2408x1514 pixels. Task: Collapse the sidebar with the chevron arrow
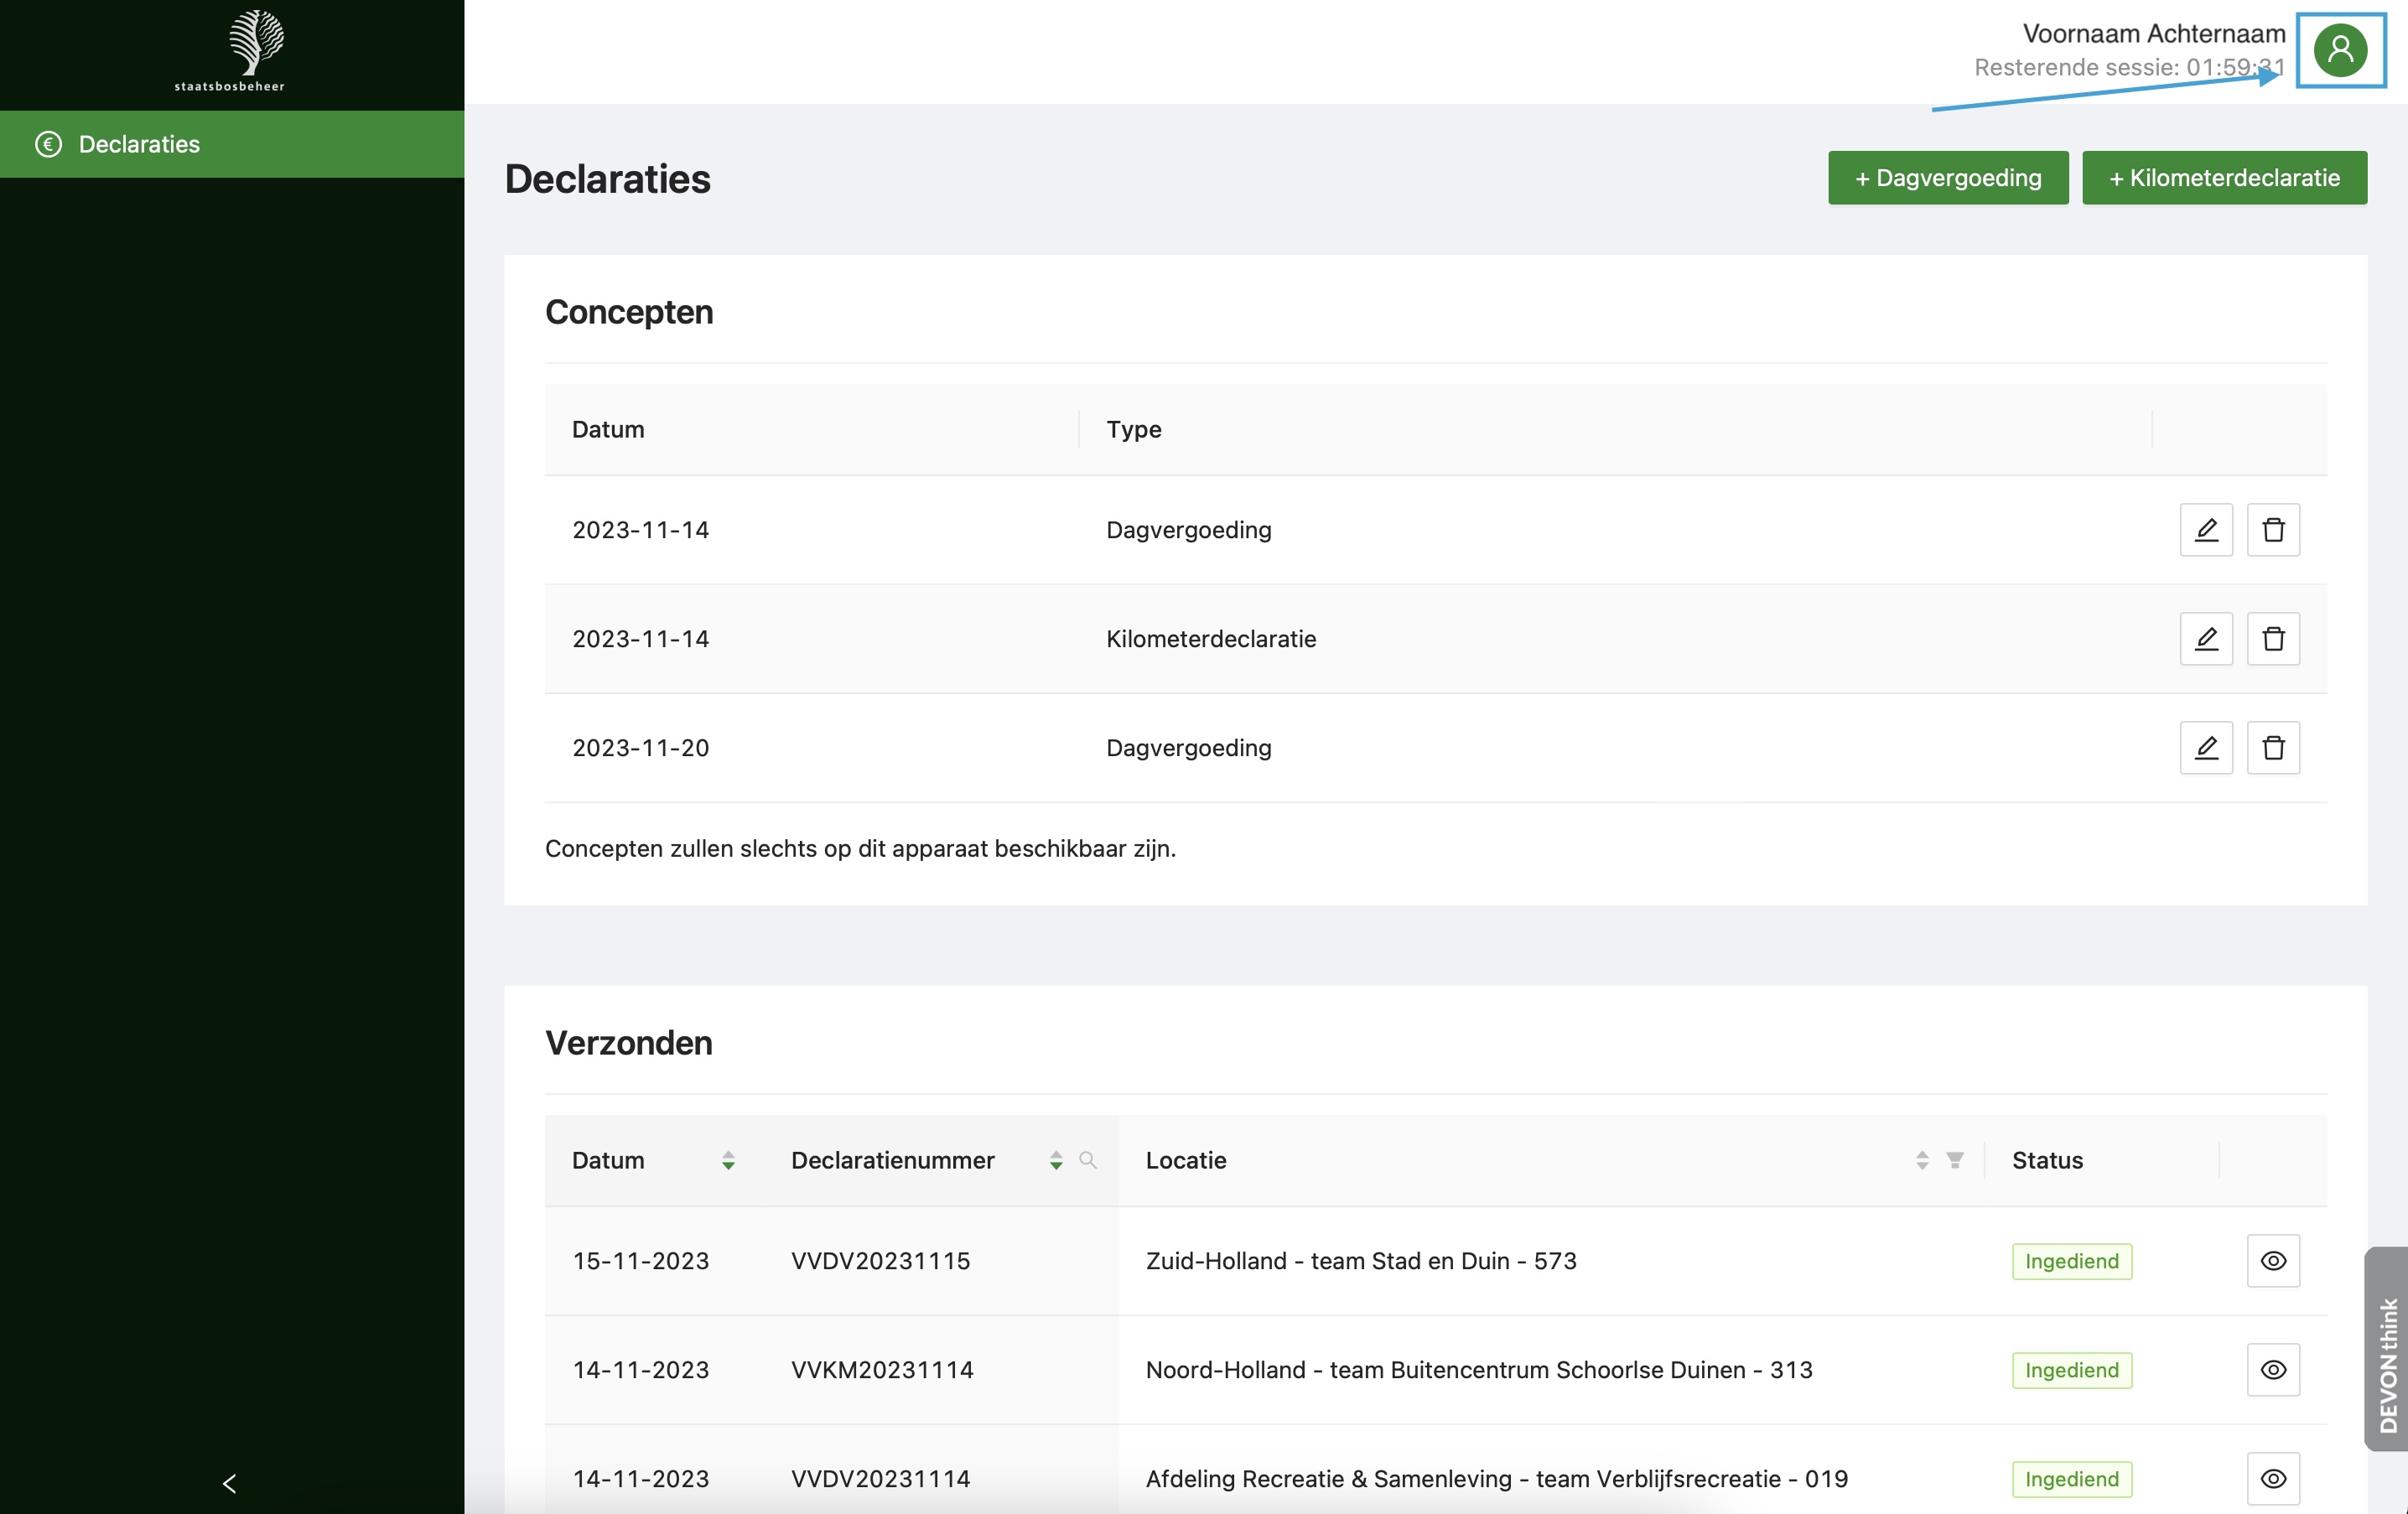pyautogui.click(x=229, y=1483)
